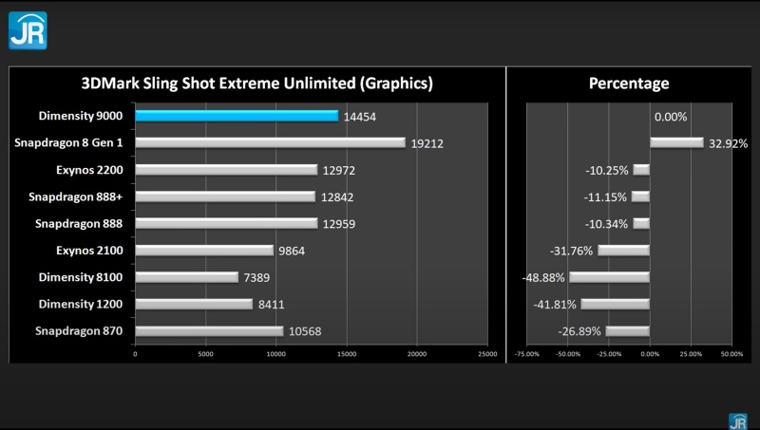Click the 3DMark Sling Shot Extreme chart title

pyautogui.click(x=256, y=84)
